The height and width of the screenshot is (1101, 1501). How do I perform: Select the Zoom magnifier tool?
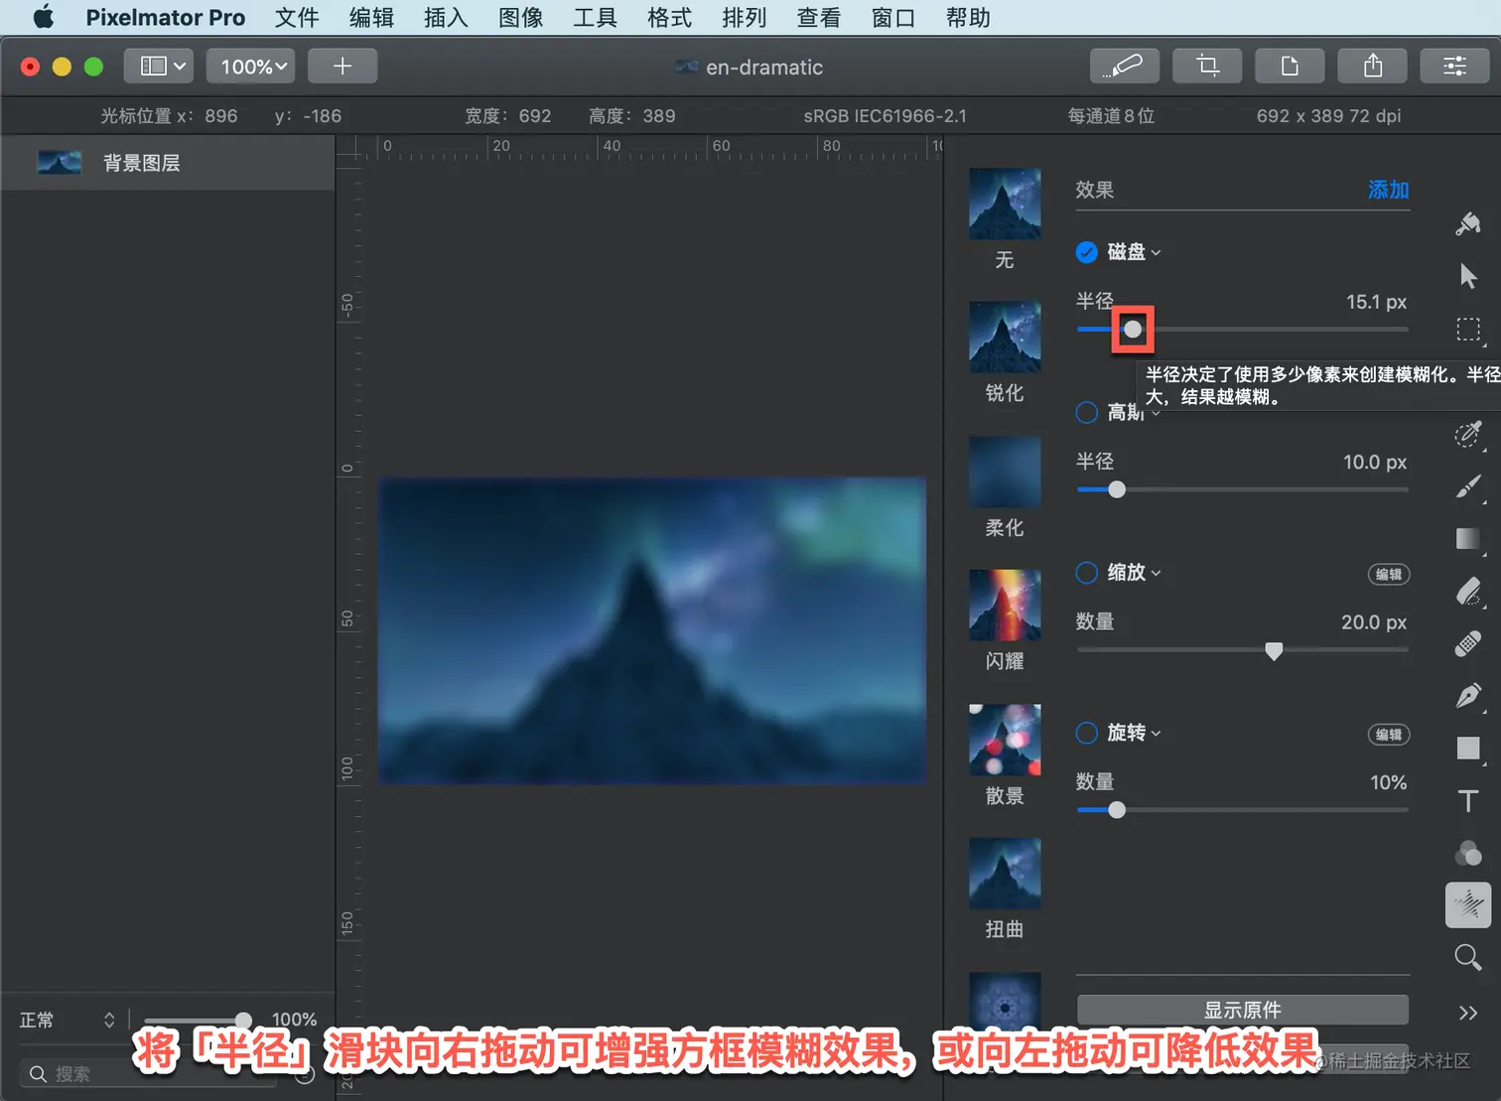point(1469,957)
